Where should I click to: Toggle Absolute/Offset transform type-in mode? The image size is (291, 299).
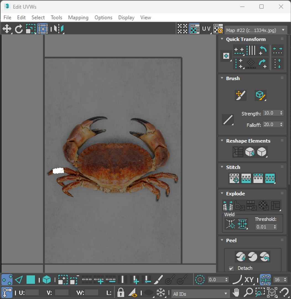pos(7,292)
